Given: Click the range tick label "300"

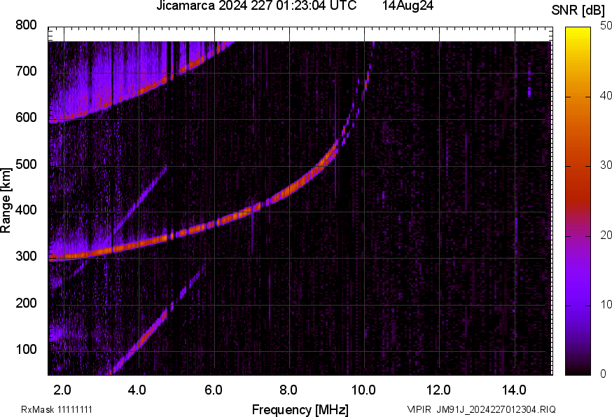Looking at the screenshot, I should 26,257.
